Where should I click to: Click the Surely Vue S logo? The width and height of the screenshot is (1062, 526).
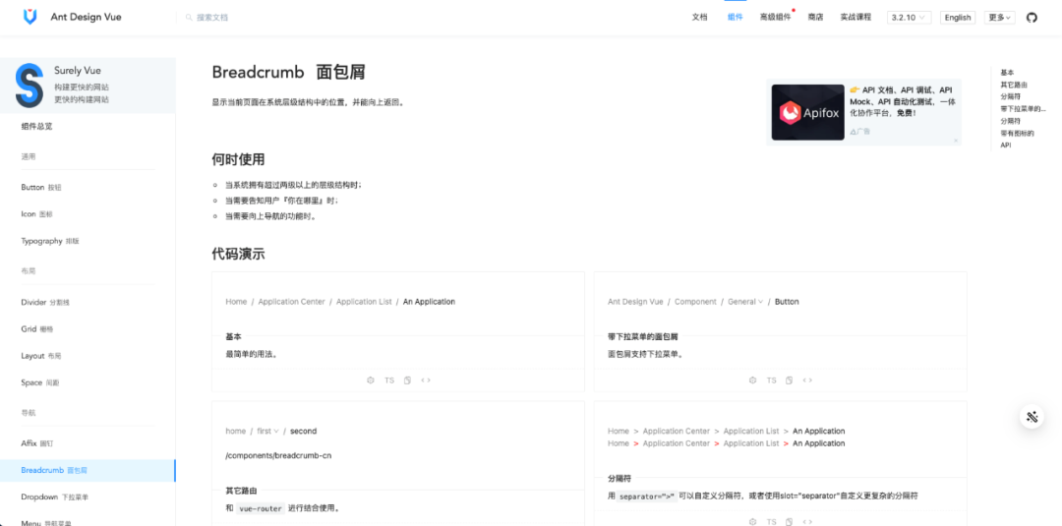(x=29, y=85)
